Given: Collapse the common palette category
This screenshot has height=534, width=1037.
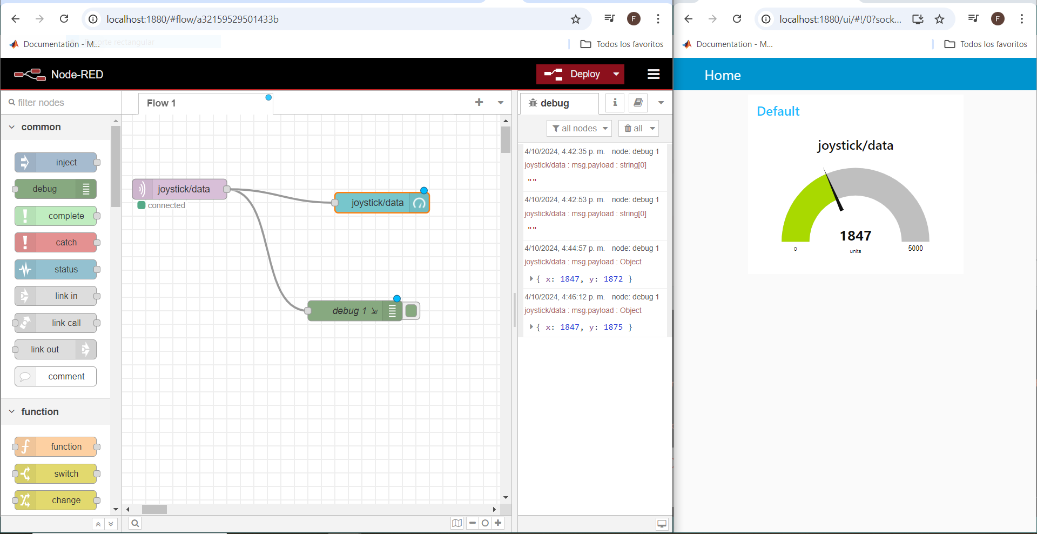Looking at the screenshot, I should [x=56, y=127].
